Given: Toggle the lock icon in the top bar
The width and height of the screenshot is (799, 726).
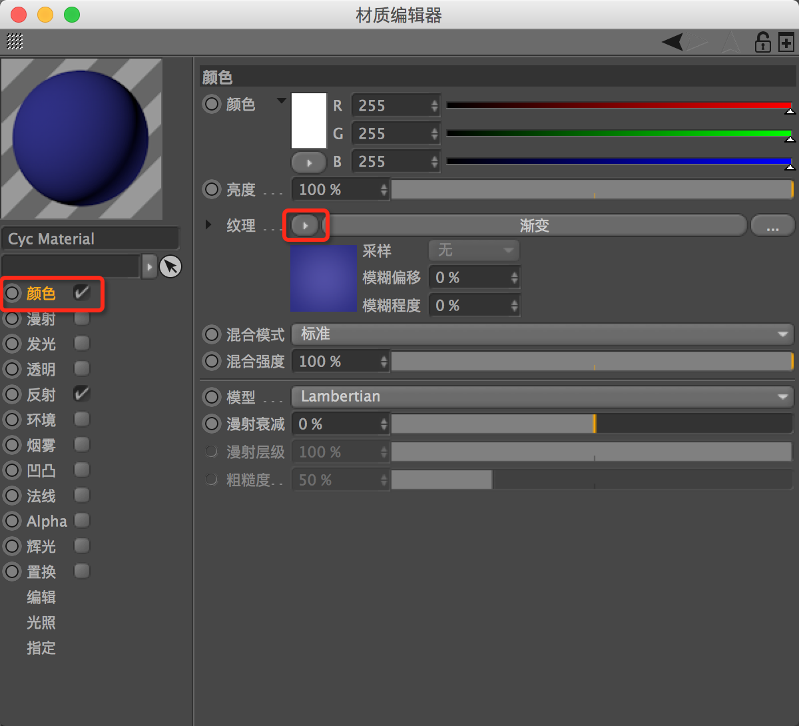Looking at the screenshot, I should pyautogui.click(x=762, y=43).
